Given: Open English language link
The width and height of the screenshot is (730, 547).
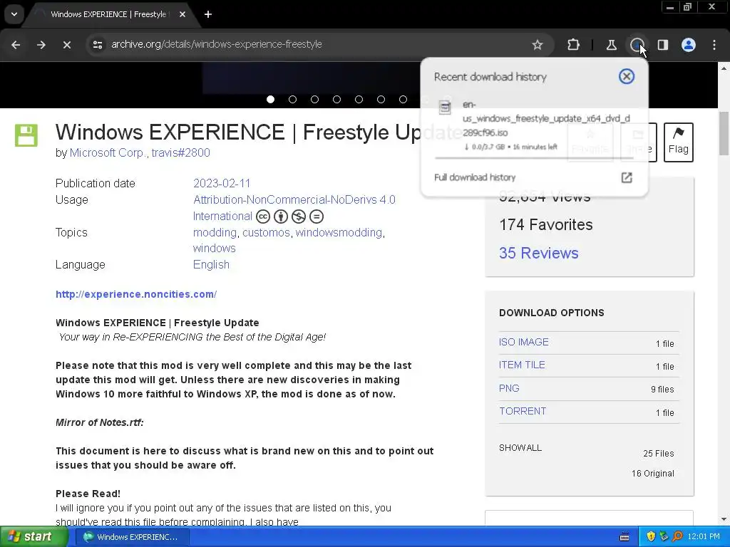Looking at the screenshot, I should [x=211, y=265].
